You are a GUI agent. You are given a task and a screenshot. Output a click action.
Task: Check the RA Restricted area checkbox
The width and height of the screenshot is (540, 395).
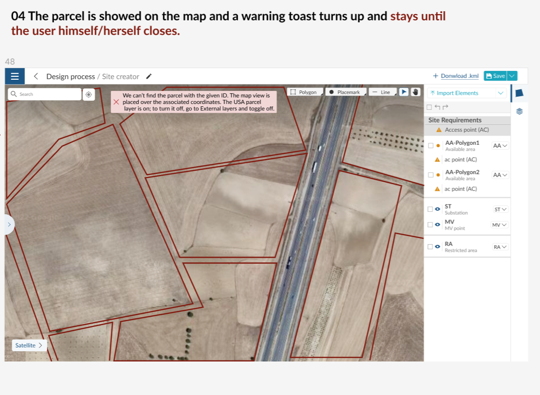pos(430,247)
